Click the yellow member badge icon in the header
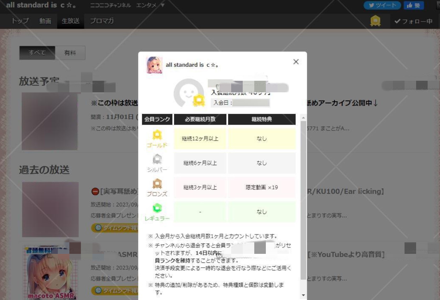Image resolution: width=440 pixels, height=300 pixels. pos(375,20)
